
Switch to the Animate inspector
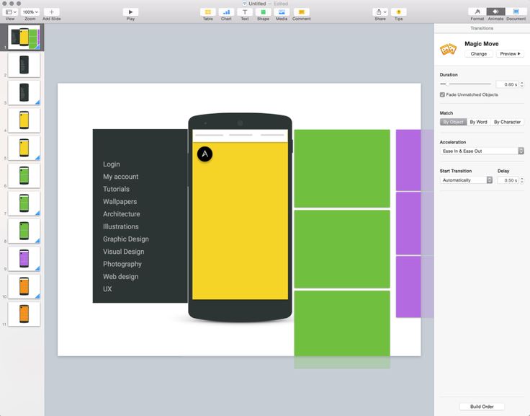[x=495, y=12]
